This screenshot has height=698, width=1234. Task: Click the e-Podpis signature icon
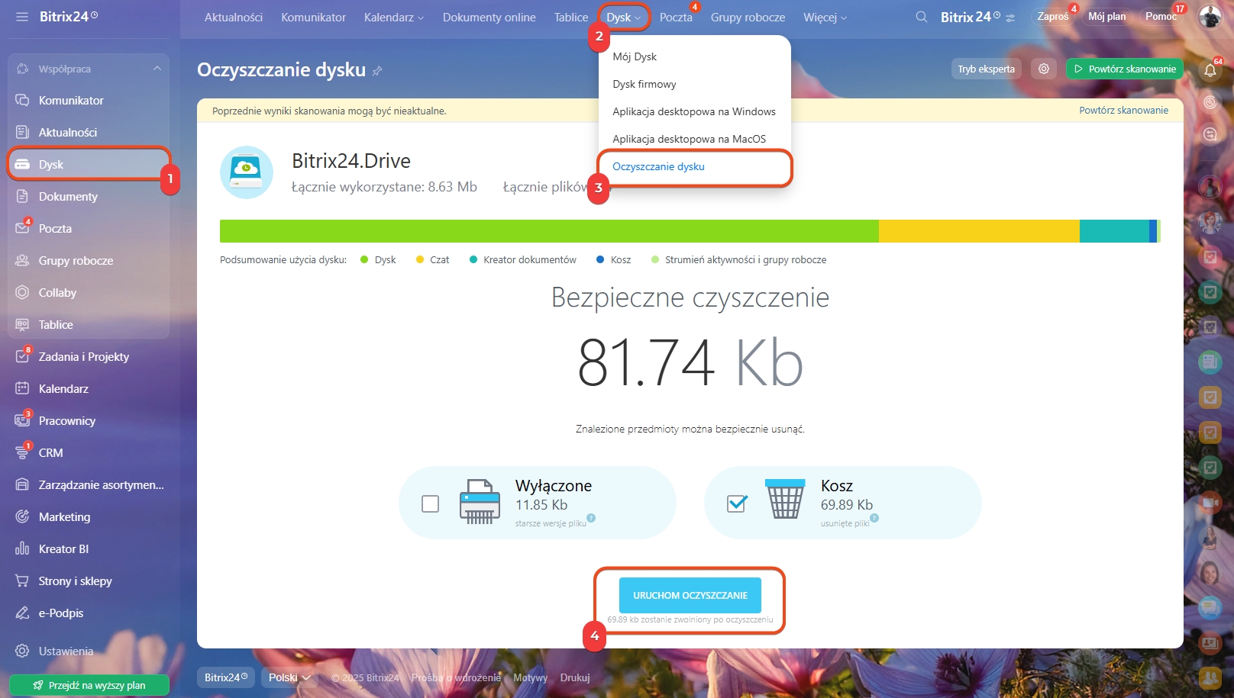[x=22, y=613]
